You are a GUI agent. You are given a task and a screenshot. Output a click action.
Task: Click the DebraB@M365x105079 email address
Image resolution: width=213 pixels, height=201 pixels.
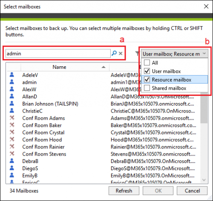tap(153, 161)
